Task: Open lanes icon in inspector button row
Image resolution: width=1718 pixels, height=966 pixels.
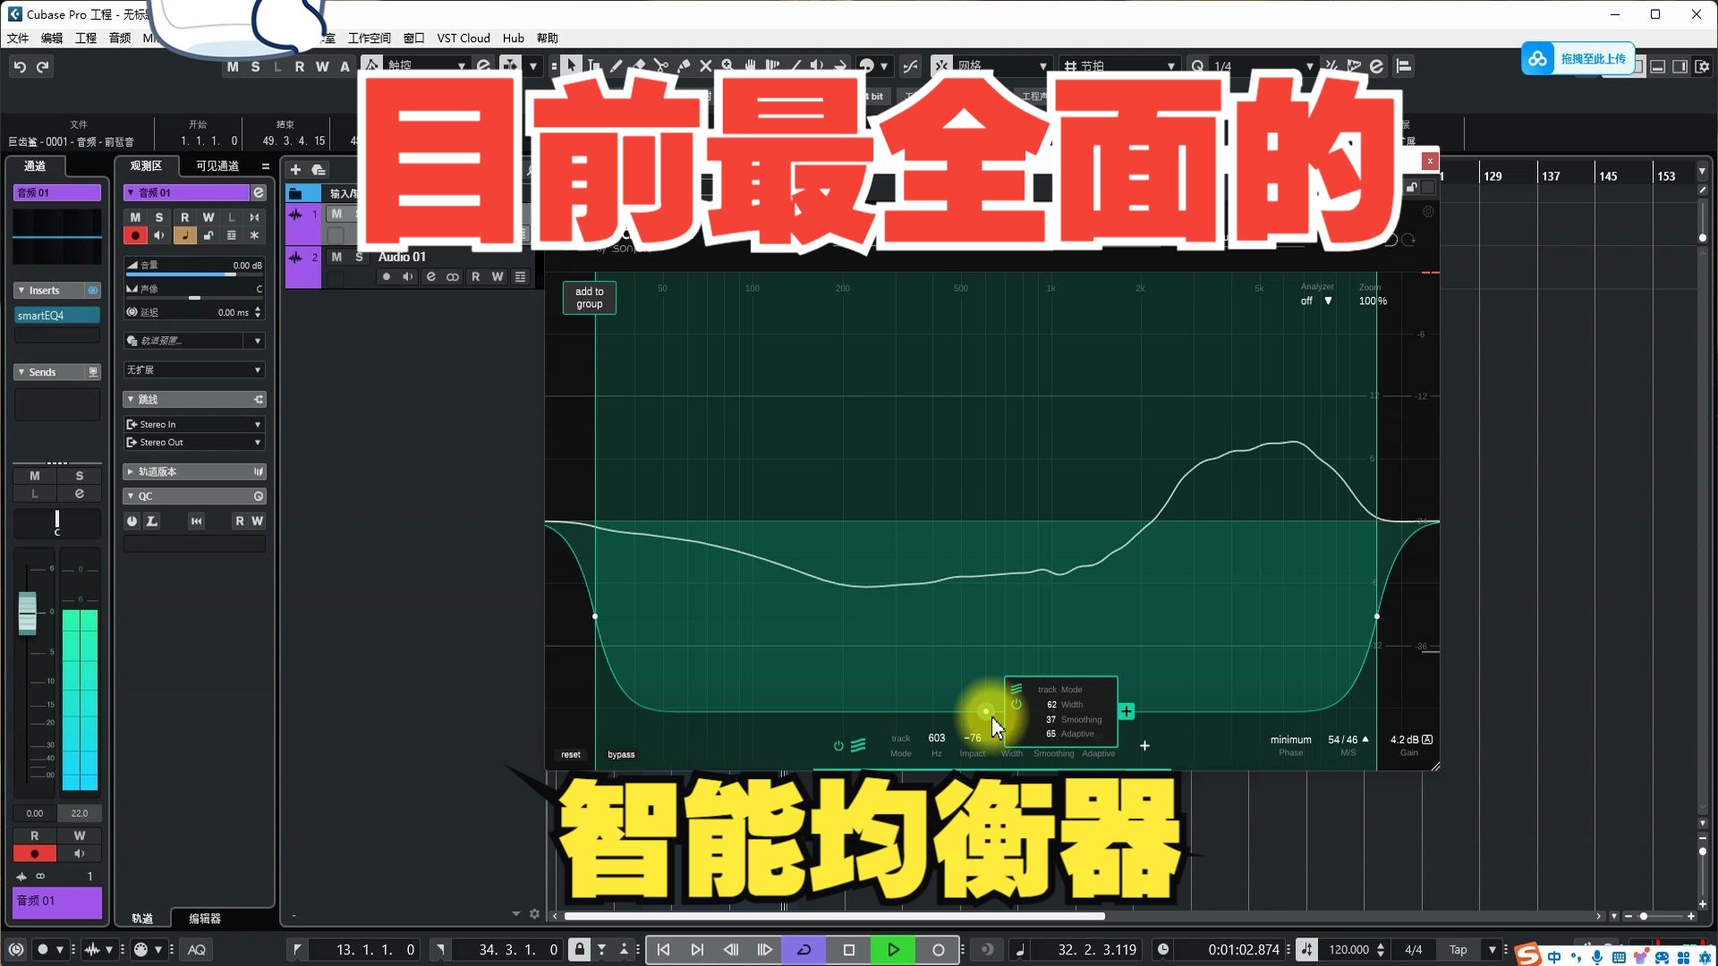Action: [232, 235]
